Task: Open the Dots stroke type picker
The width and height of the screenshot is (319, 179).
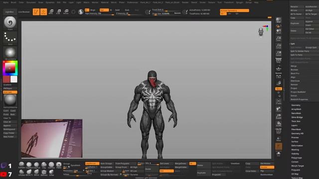Action: coord(10,38)
